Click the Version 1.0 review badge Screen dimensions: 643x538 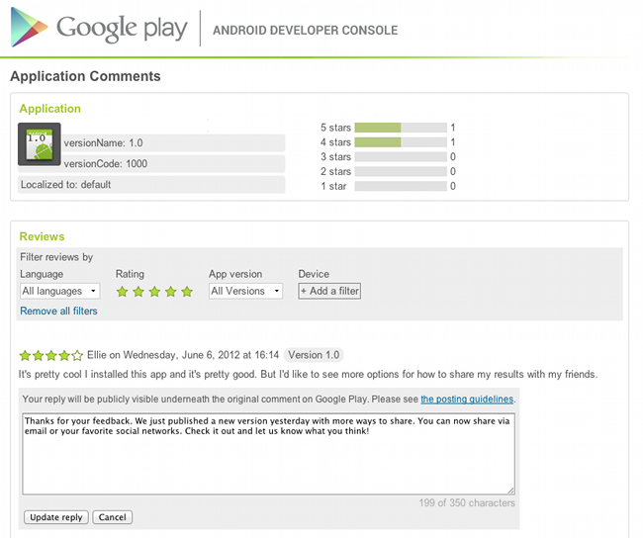point(313,355)
